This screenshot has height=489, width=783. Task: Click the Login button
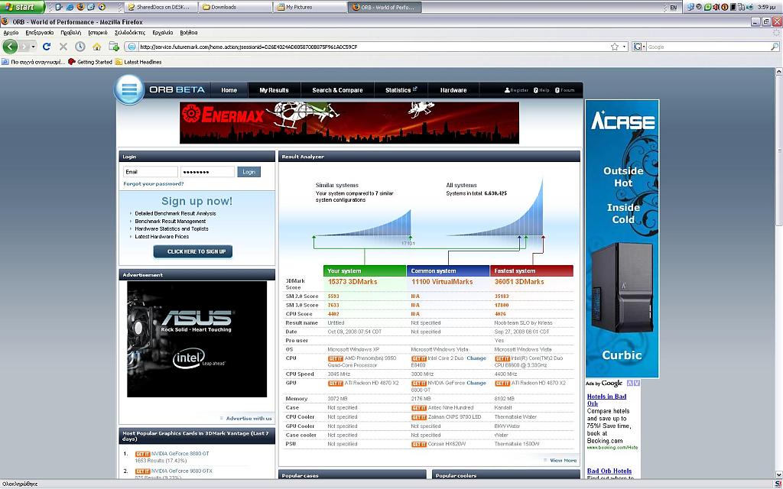(249, 172)
